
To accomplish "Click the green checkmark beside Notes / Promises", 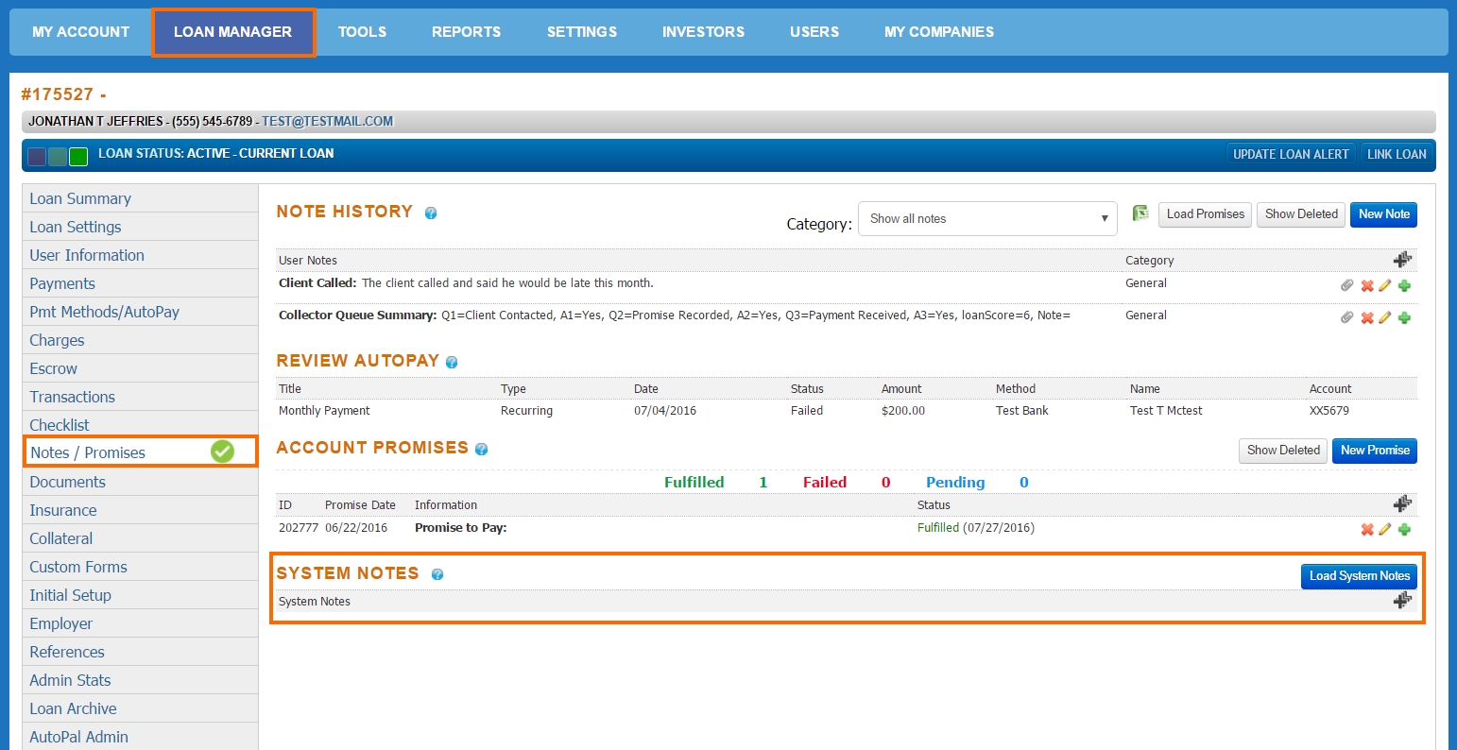I will pos(222,452).
